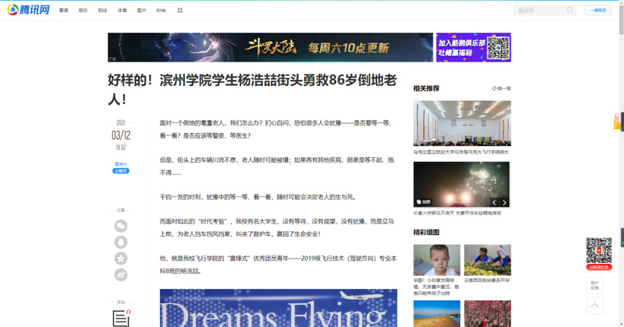Refresh recommendations with 换一换
The height and width of the screenshot is (327, 624).
click(501, 89)
